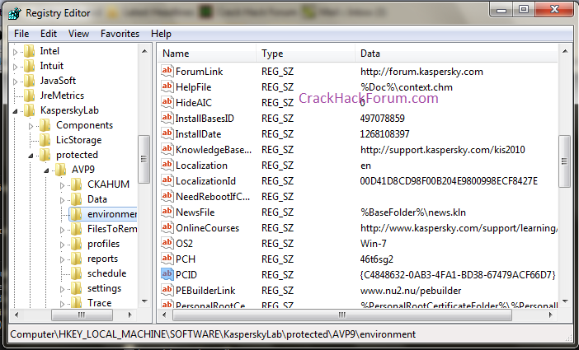Screen dimensions: 579x350
Task: Select the KnowledgeBase... value name
Action: (x=214, y=150)
